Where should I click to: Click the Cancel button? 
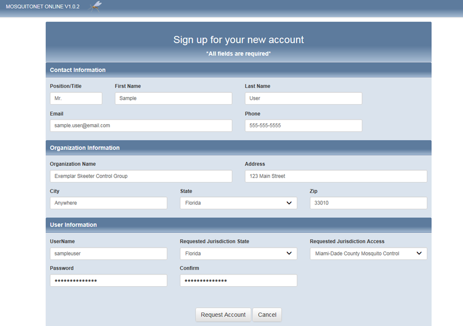[267, 315]
